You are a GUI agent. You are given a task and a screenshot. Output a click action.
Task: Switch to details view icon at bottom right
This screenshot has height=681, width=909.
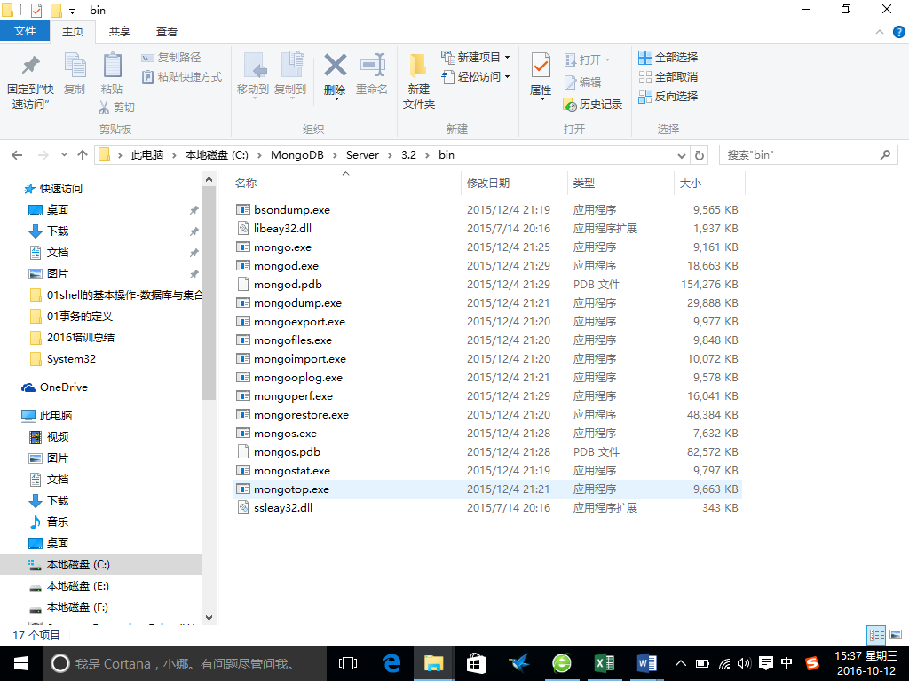[x=876, y=635]
